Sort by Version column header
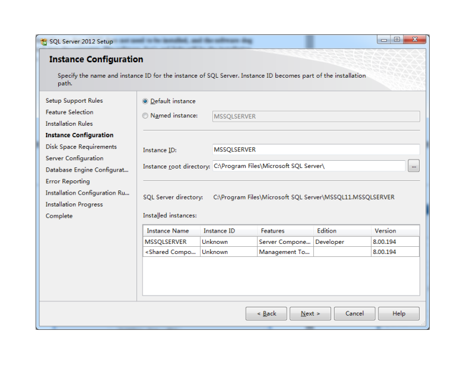Viewport: 470px width, 391px height. 395,231
